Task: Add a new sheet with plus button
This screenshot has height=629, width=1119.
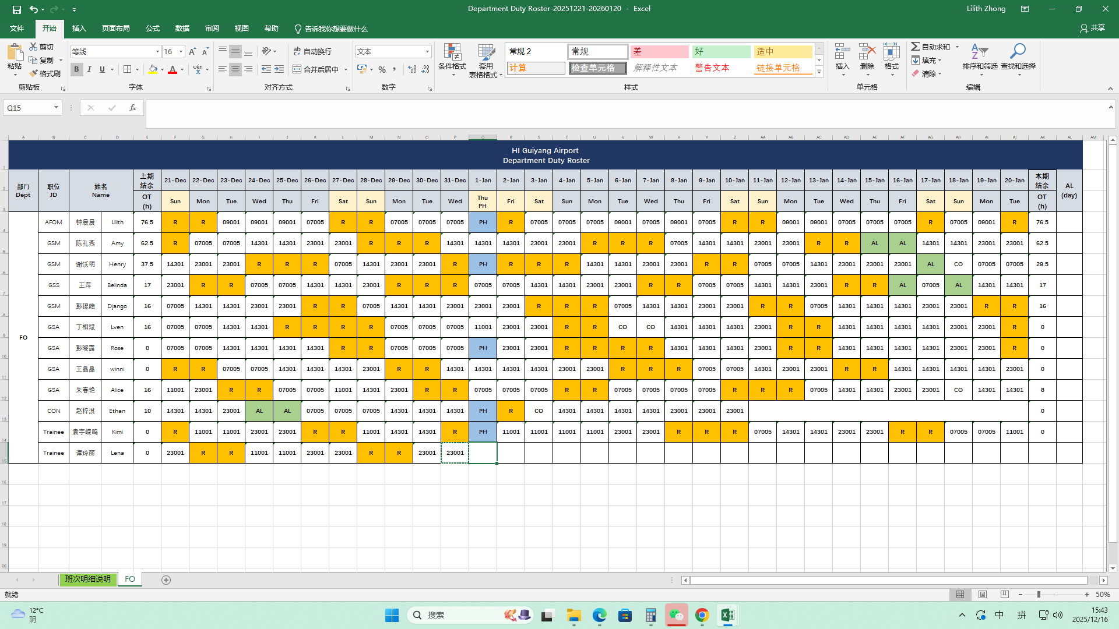Action: point(166,580)
